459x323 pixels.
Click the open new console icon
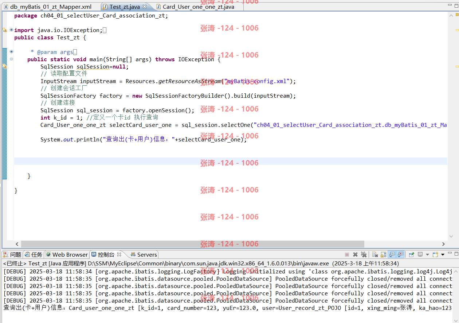(435, 254)
